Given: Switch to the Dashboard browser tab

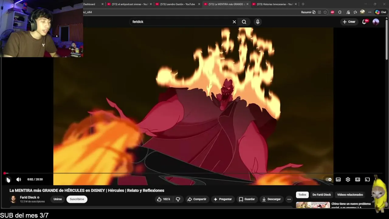Looking at the screenshot, I should [89, 4].
